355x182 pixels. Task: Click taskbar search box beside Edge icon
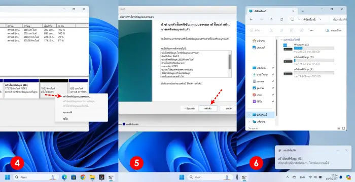coord(35,177)
